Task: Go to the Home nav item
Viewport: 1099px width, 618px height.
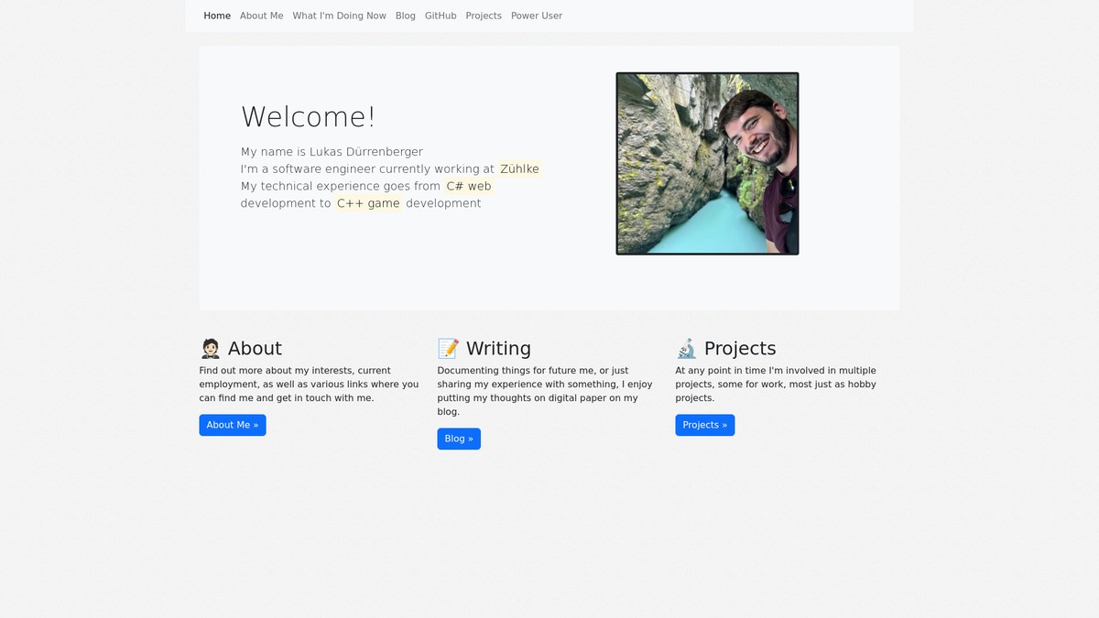Action: 217,16
